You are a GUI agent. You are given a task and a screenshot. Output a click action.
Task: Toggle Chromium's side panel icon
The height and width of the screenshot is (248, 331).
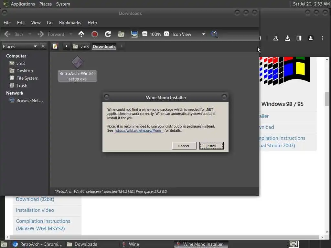click(x=299, y=38)
